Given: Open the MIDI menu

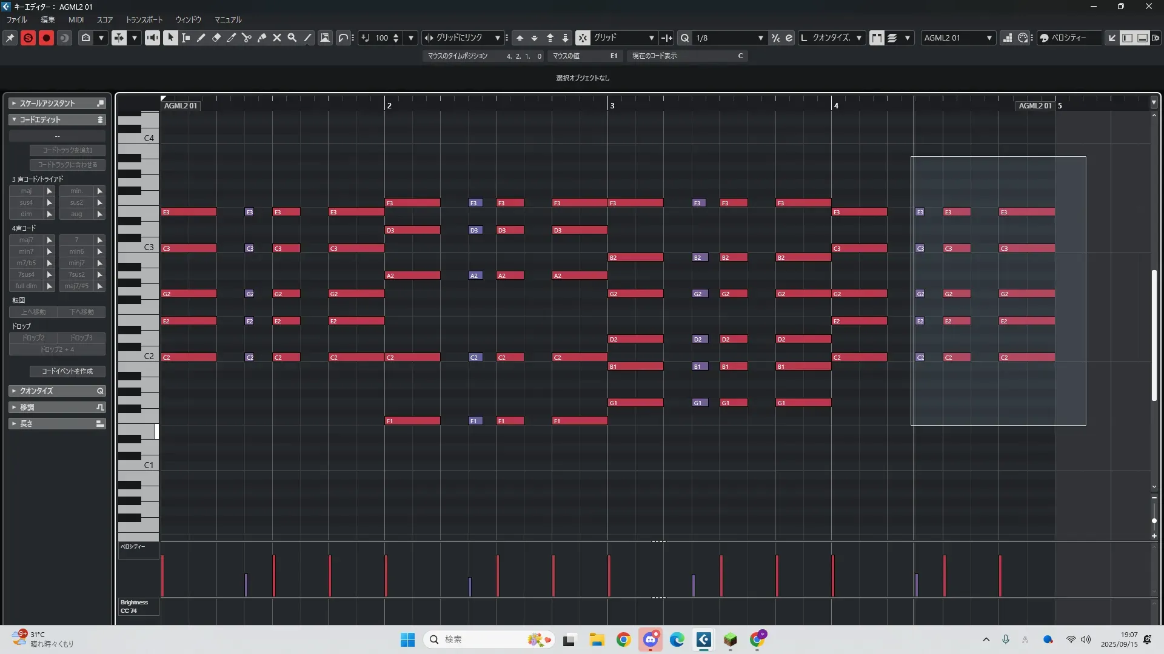Looking at the screenshot, I should pos(76,19).
